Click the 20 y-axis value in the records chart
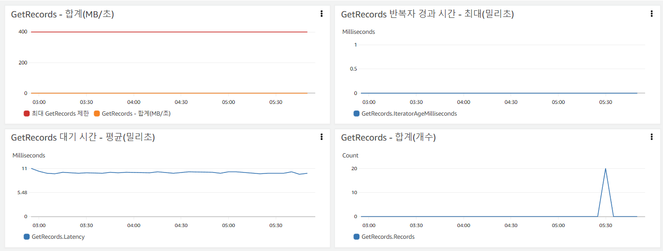This screenshot has width=663, height=251. (x=354, y=168)
